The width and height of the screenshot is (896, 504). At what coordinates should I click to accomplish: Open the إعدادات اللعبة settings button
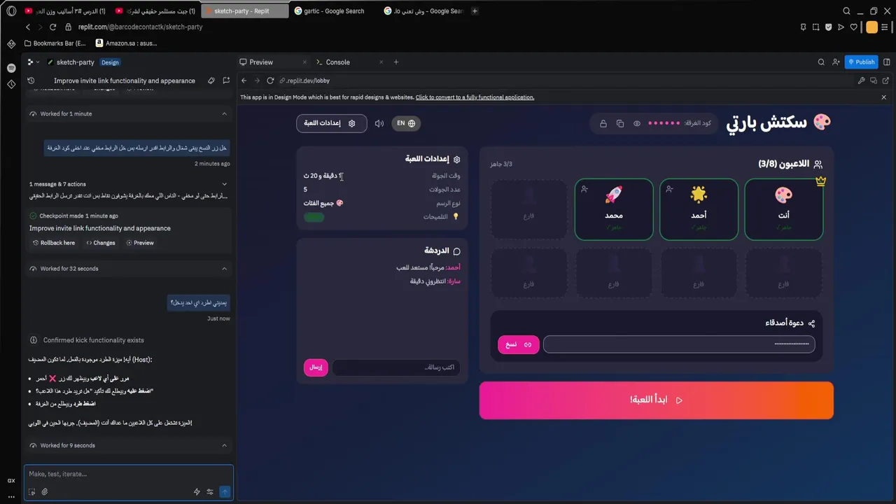[x=331, y=123]
